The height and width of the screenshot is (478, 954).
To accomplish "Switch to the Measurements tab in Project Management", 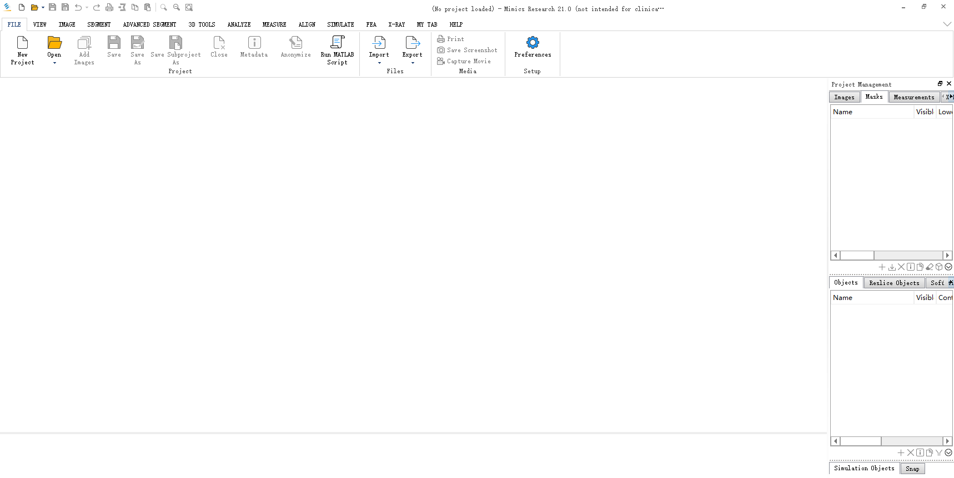I will pos(913,97).
